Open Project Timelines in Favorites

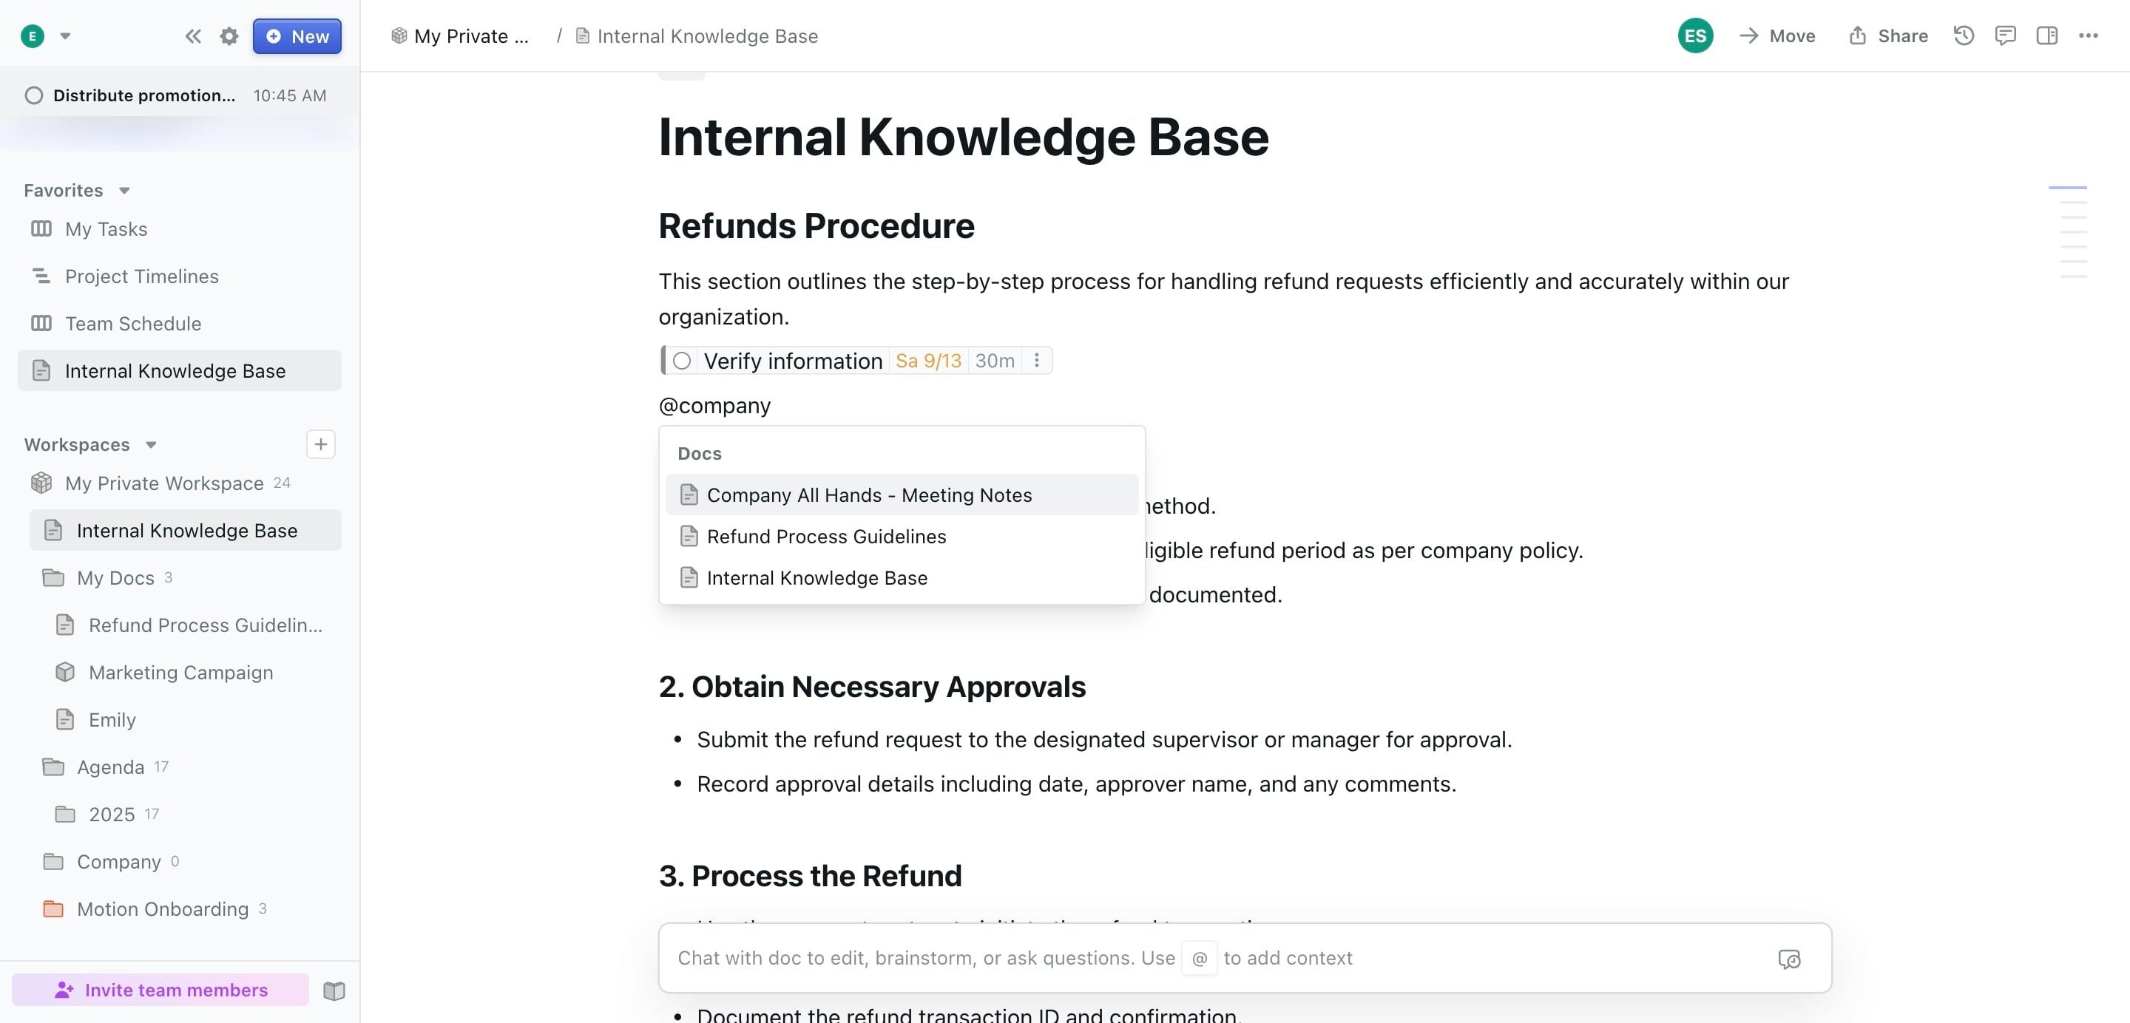pyautogui.click(x=178, y=276)
